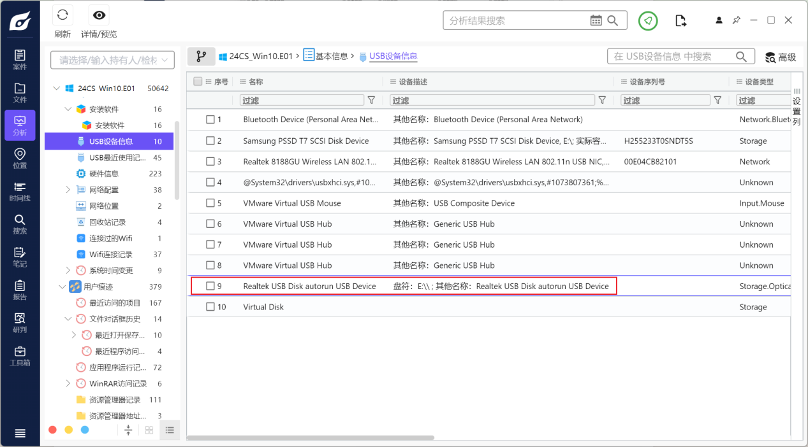The image size is (808, 447).
Task: Check row 4 usbxhci.sys checkbox
Action: pos(210,182)
